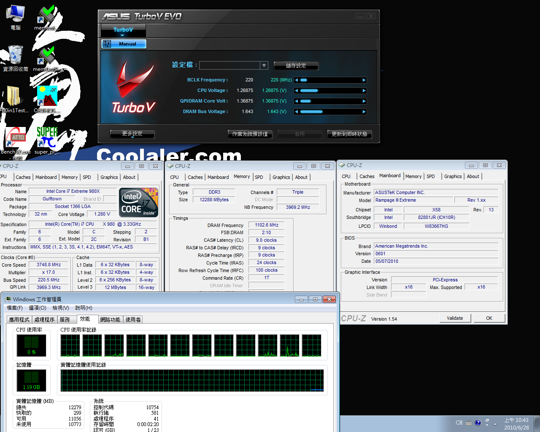Click the taskbar clock showing 10:43
This screenshot has width=540, height=432.
(516, 424)
